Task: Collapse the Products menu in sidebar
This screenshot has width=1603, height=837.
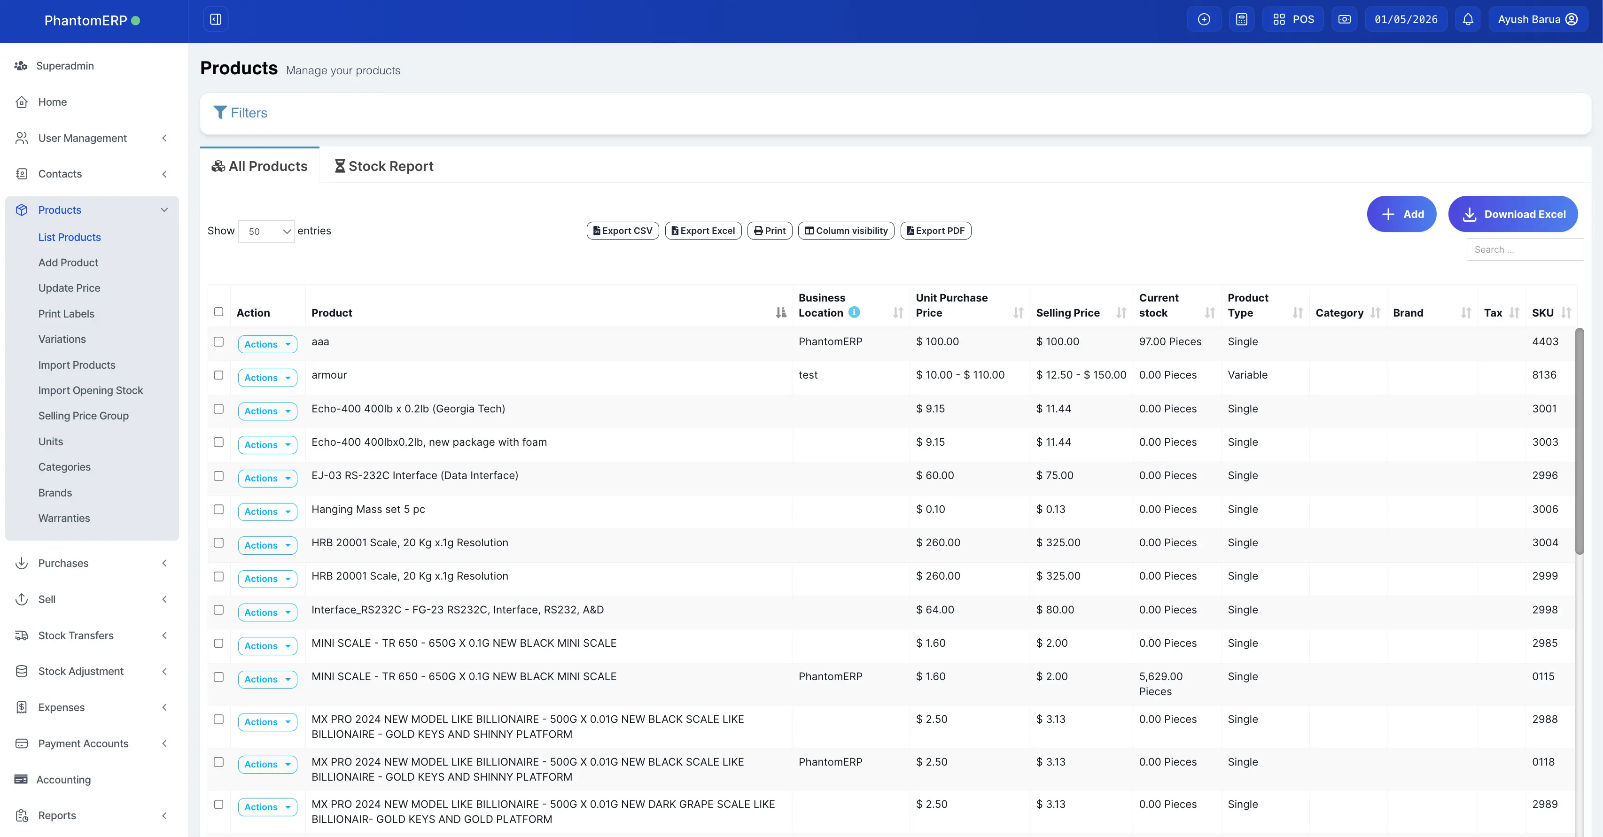Action: click(x=164, y=209)
